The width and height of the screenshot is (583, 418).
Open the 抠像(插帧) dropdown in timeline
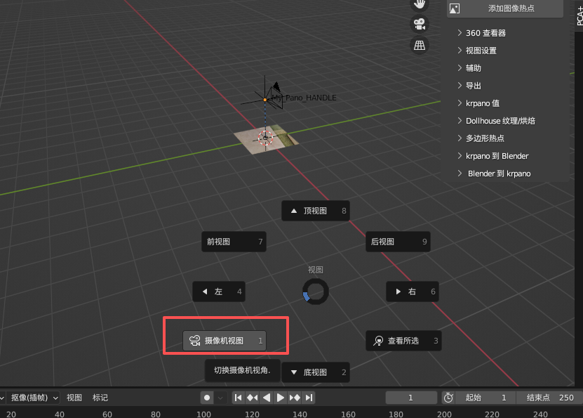pyautogui.click(x=34, y=398)
